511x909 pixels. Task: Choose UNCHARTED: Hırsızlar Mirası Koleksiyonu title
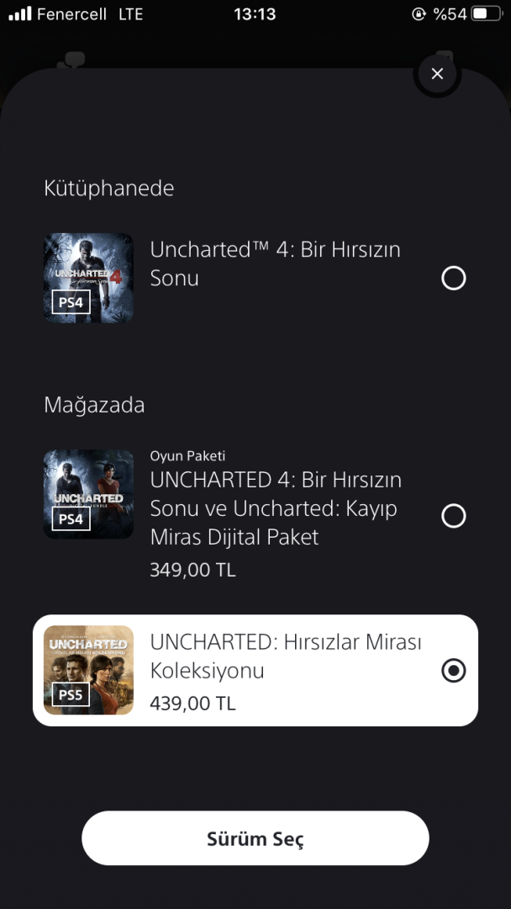286,656
